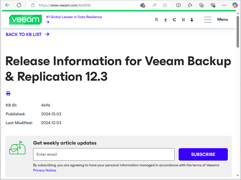Screen dimensions: 241x180
Task: Select the Published date 2024-12-03
Action: tap(51, 114)
